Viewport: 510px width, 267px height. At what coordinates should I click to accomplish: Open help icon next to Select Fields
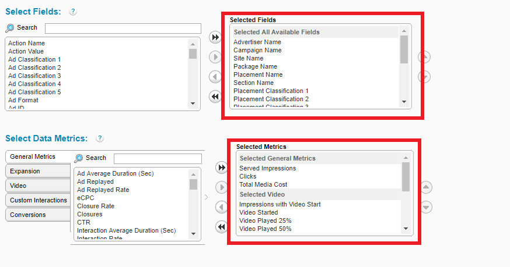click(73, 12)
